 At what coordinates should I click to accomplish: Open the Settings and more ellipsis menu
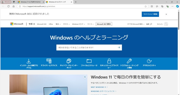[x=173, y=6]
